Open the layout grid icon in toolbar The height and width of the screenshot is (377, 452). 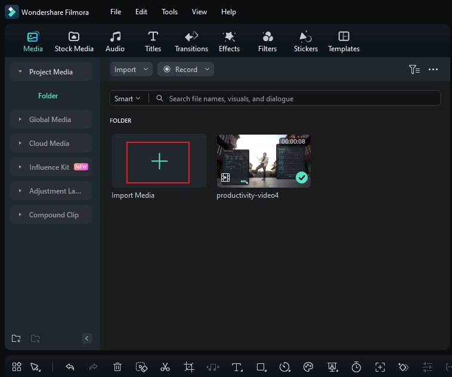click(x=17, y=367)
